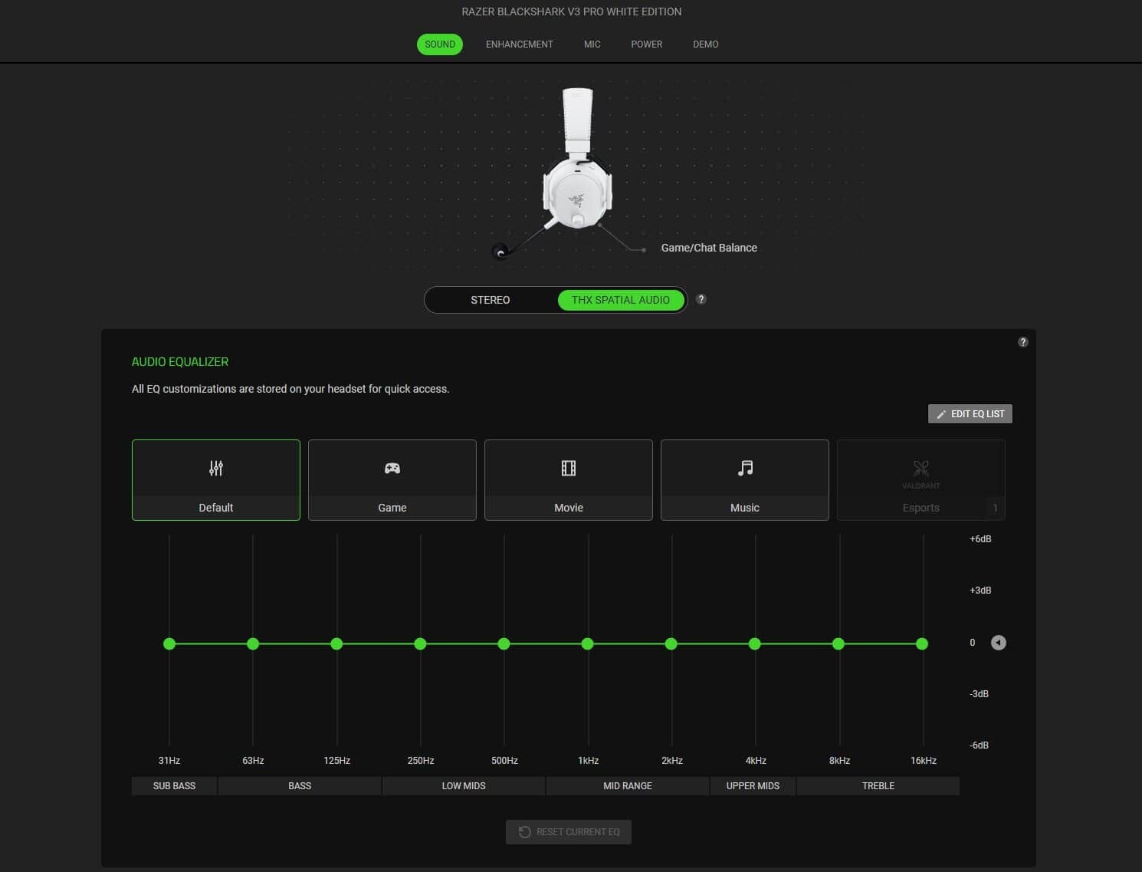The width and height of the screenshot is (1142, 872).
Task: Select the Game EQ preset card
Action: click(392, 480)
